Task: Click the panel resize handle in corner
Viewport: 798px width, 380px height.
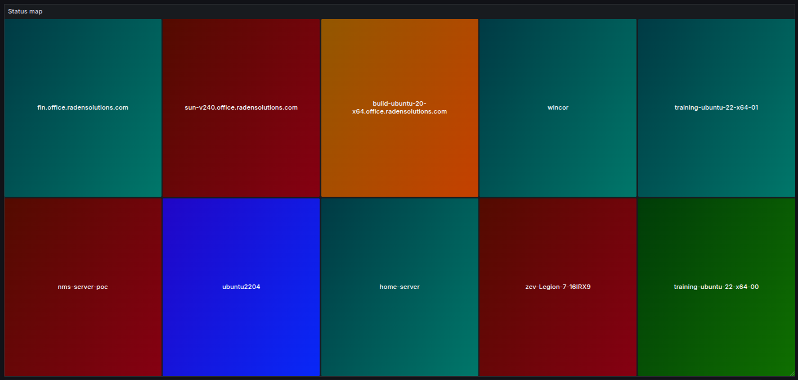Action: (x=792, y=373)
